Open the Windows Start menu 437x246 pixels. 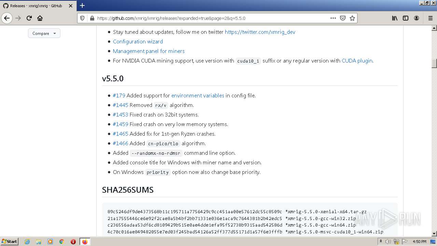[x=9, y=241]
